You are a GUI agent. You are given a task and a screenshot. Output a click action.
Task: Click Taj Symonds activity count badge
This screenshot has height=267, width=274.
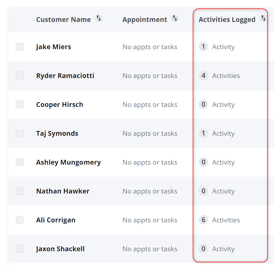[203, 133]
